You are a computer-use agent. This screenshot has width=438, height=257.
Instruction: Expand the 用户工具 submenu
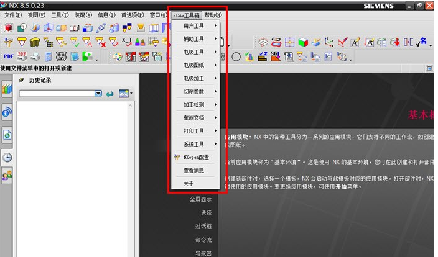point(198,26)
